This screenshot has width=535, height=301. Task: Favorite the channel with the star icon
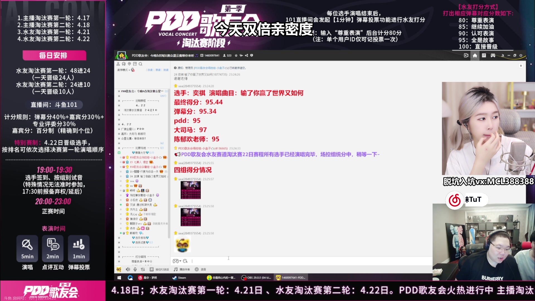[236, 55]
